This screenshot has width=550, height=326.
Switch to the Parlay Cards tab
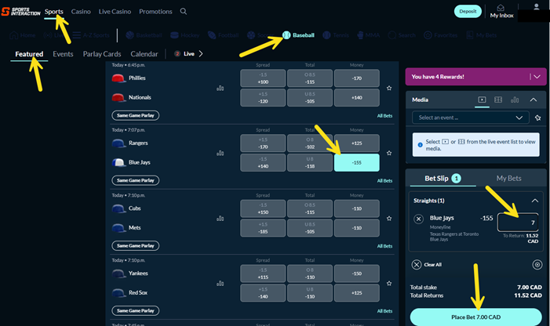point(102,54)
